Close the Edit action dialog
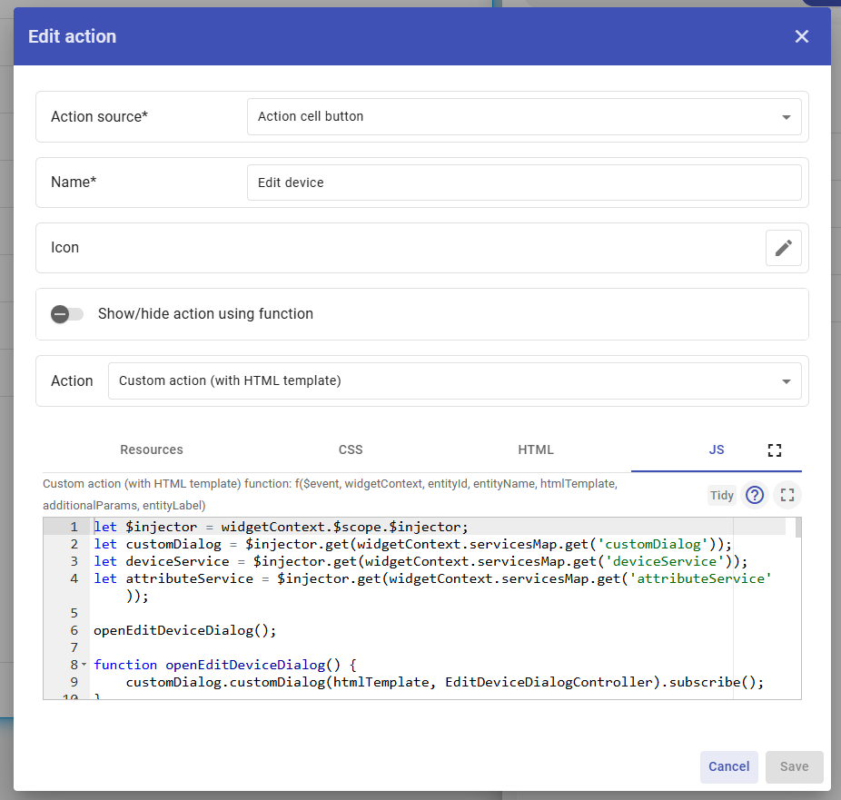This screenshot has height=800, width=841. [x=801, y=36]
